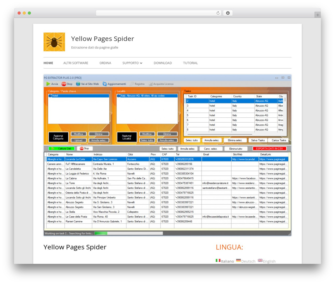Click the browser address bar
This screenshot has height=284, width=335.
(x=158, y=13)
